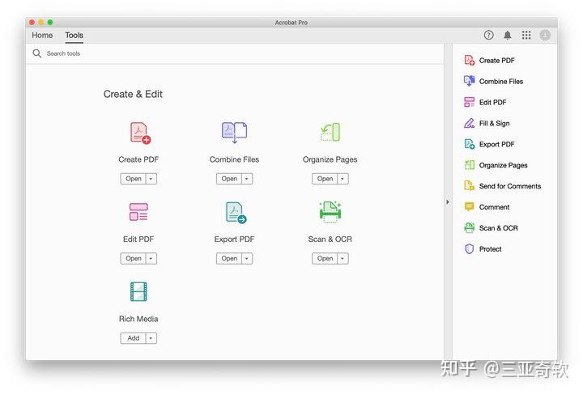Screen dimensions: 583x394
Task: Select the Combine Files icon in right sidebar
Action: tap(469, 81)
